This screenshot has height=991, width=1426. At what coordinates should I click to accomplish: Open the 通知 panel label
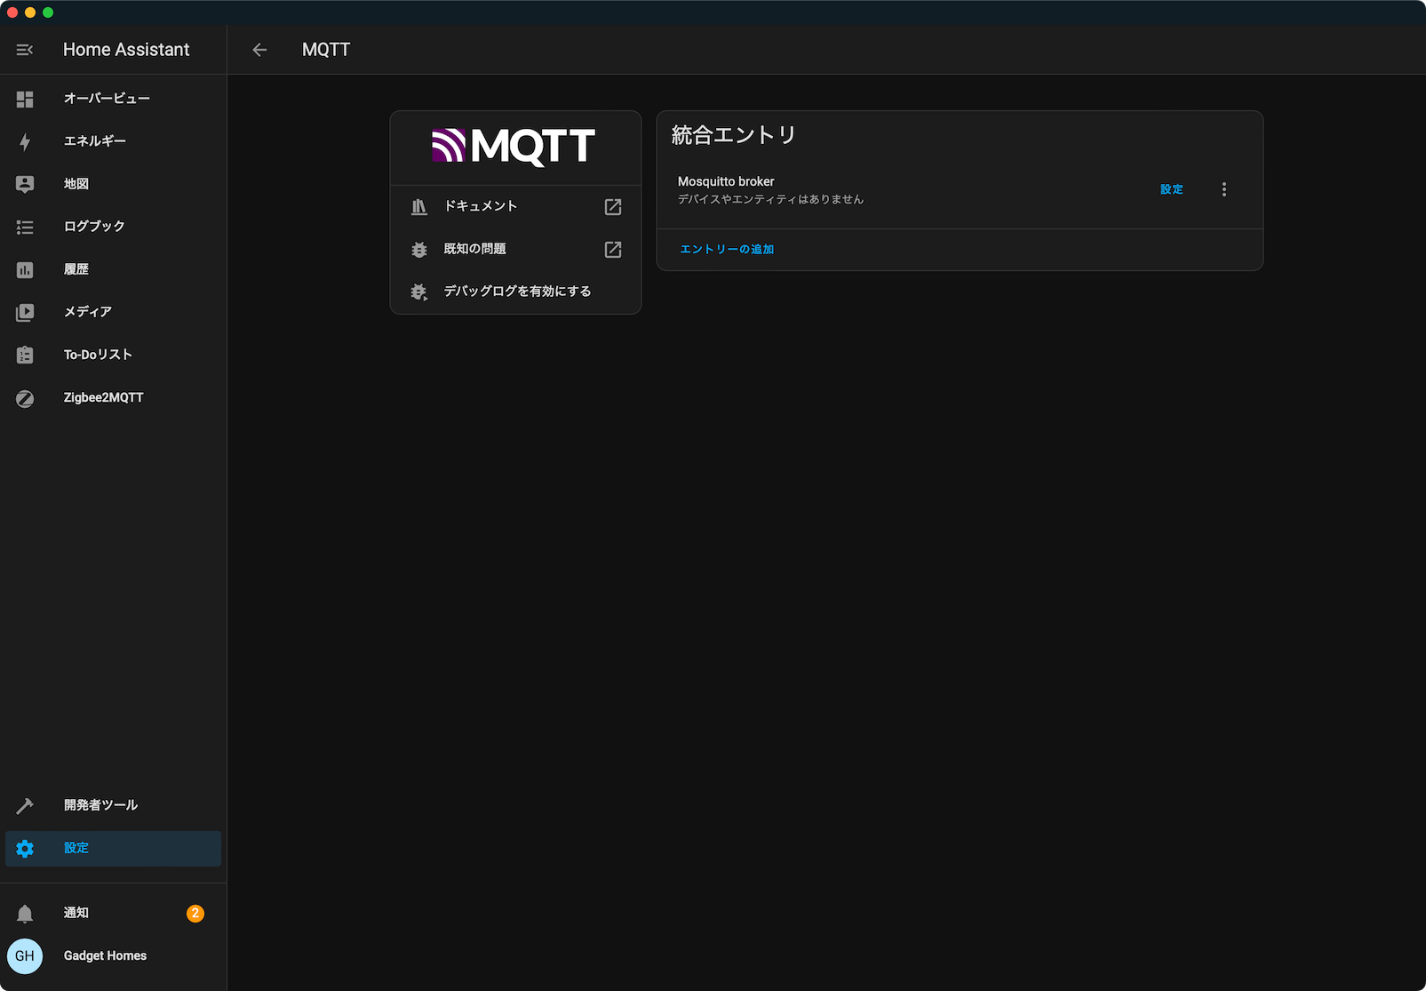(x=76, y=913)
